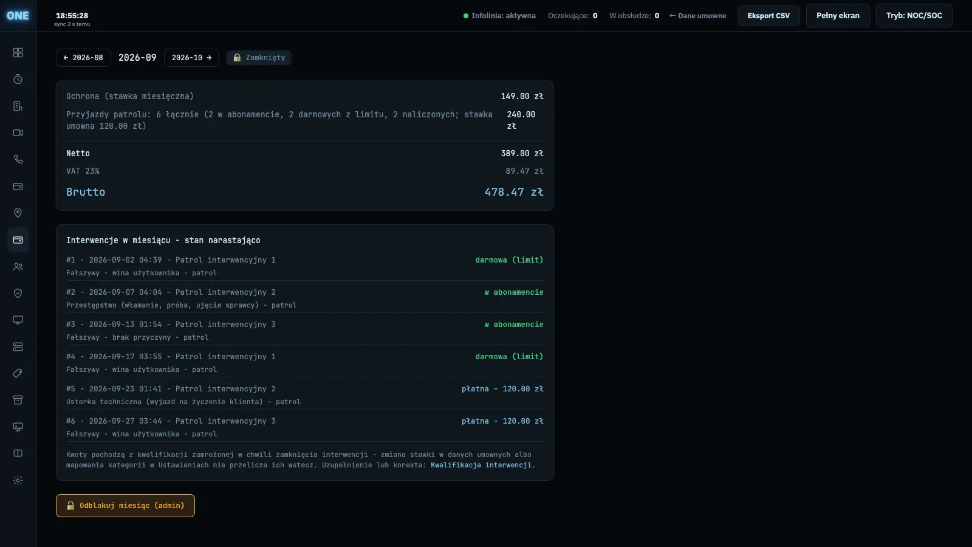Image resolution: width=972 pixels, height=547 pixels.
Task: Open the phone handset sidebar icon
Action: point(18,160)
